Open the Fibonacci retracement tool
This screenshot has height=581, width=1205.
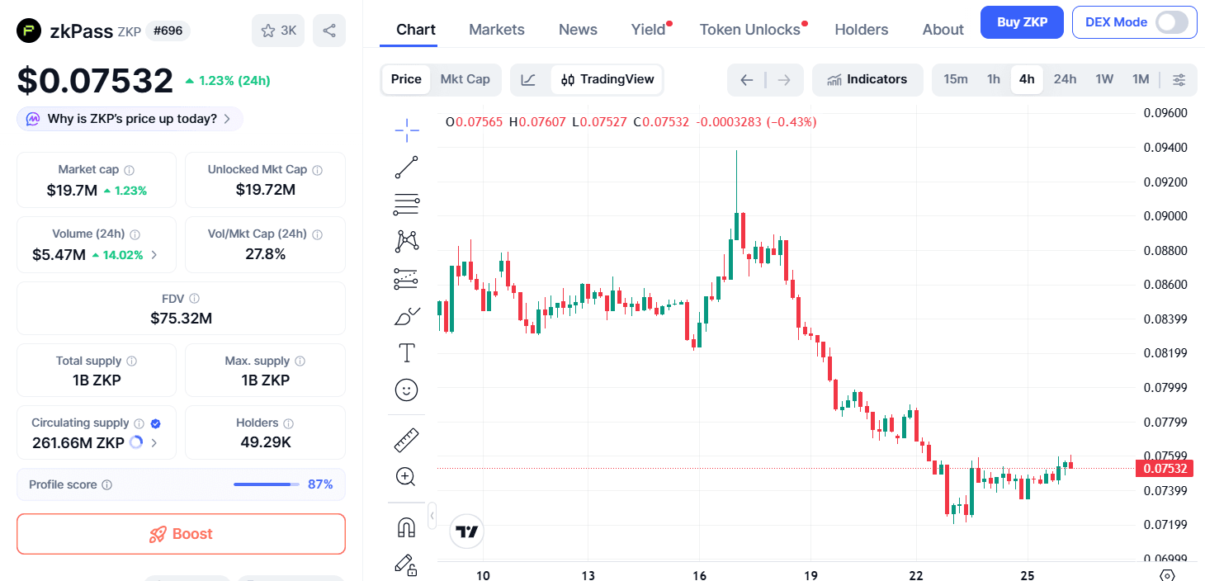(x=406, y=204)
